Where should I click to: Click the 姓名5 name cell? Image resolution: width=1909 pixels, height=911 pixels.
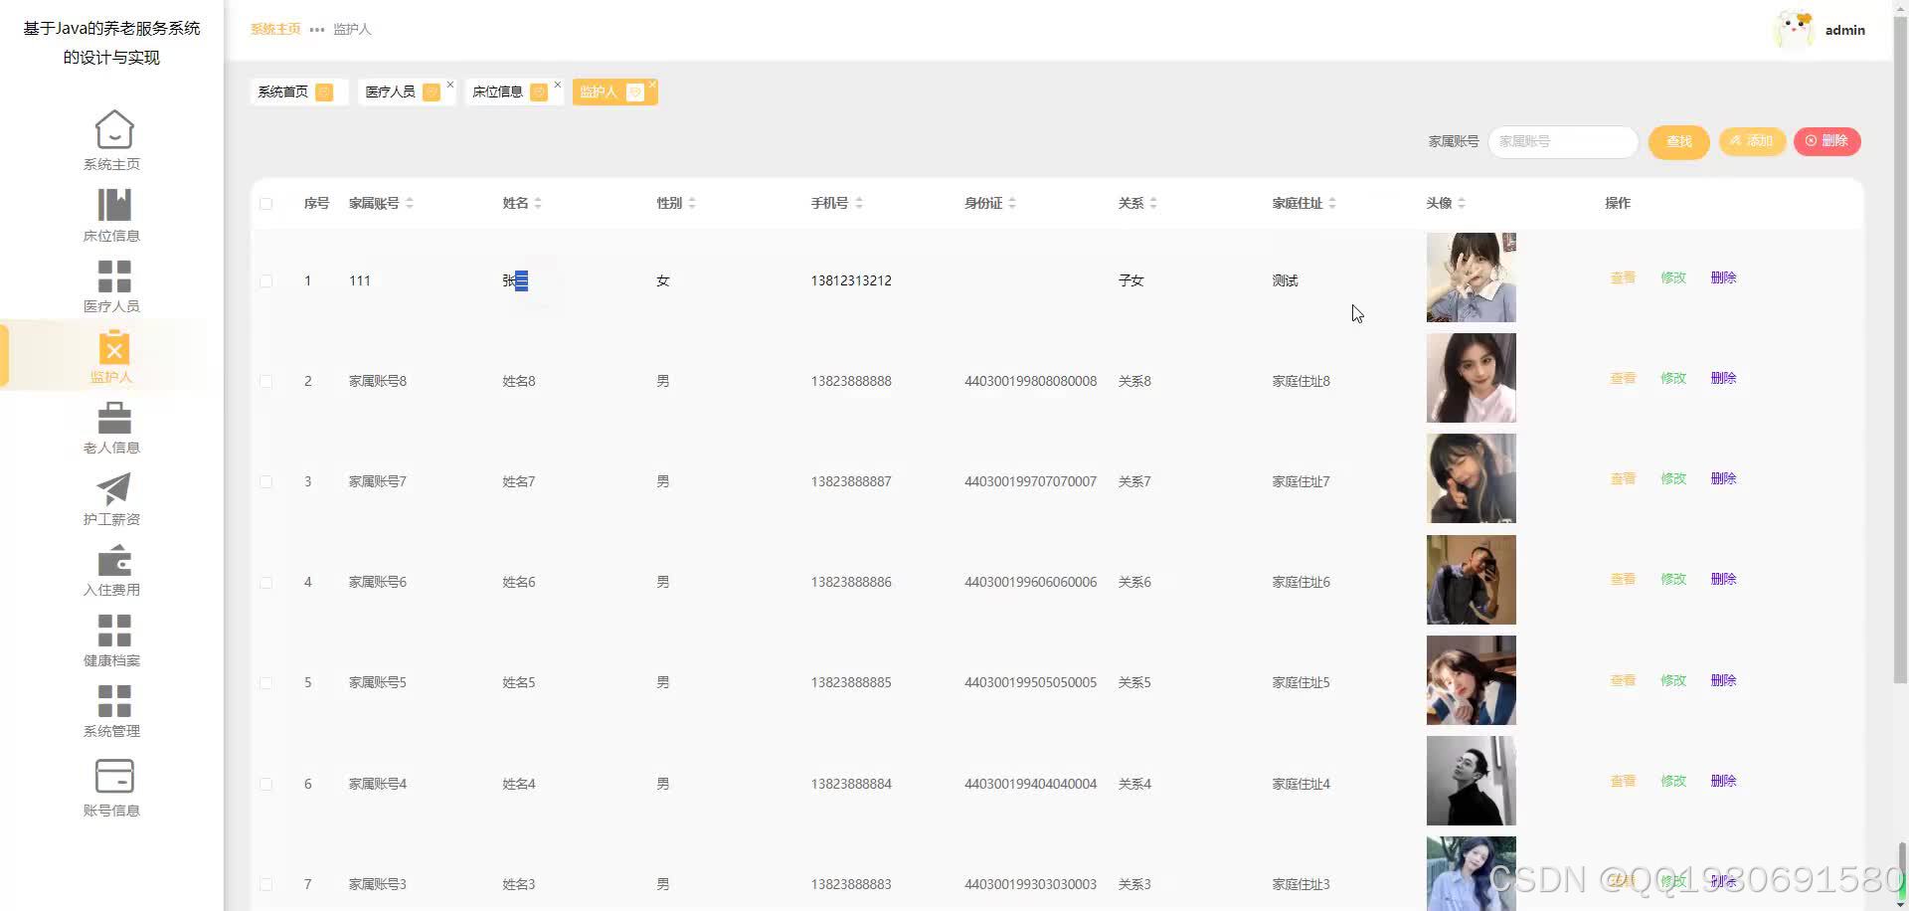pos(519,683)
